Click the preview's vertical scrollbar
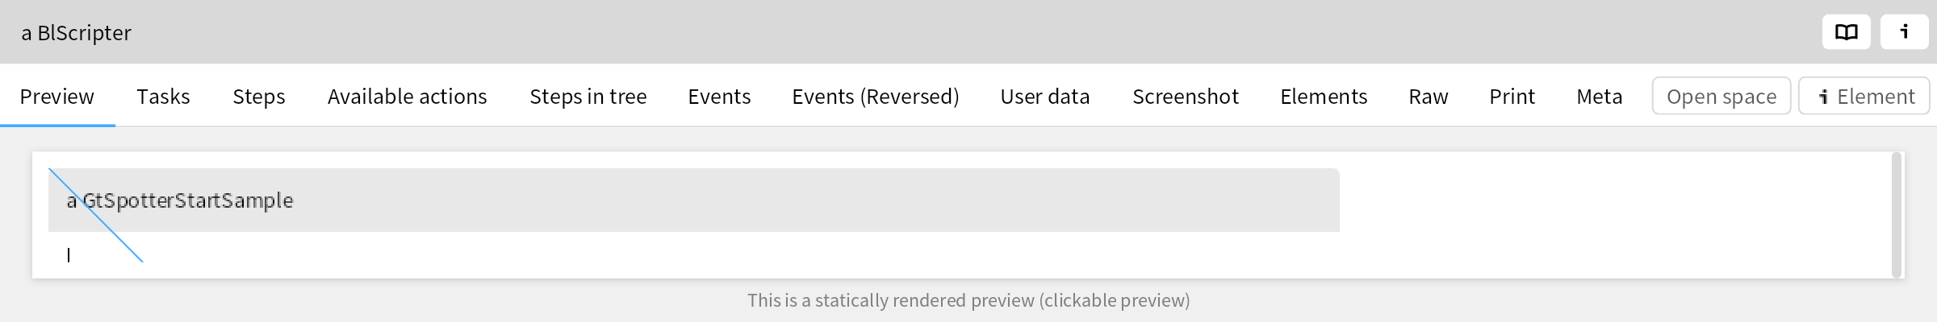This screenshot has height=322, width=1937. coord(1897,215)
